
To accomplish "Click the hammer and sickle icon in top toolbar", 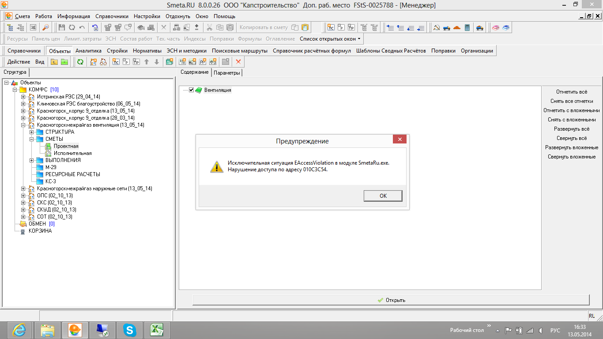I will [x=436, y=27].
